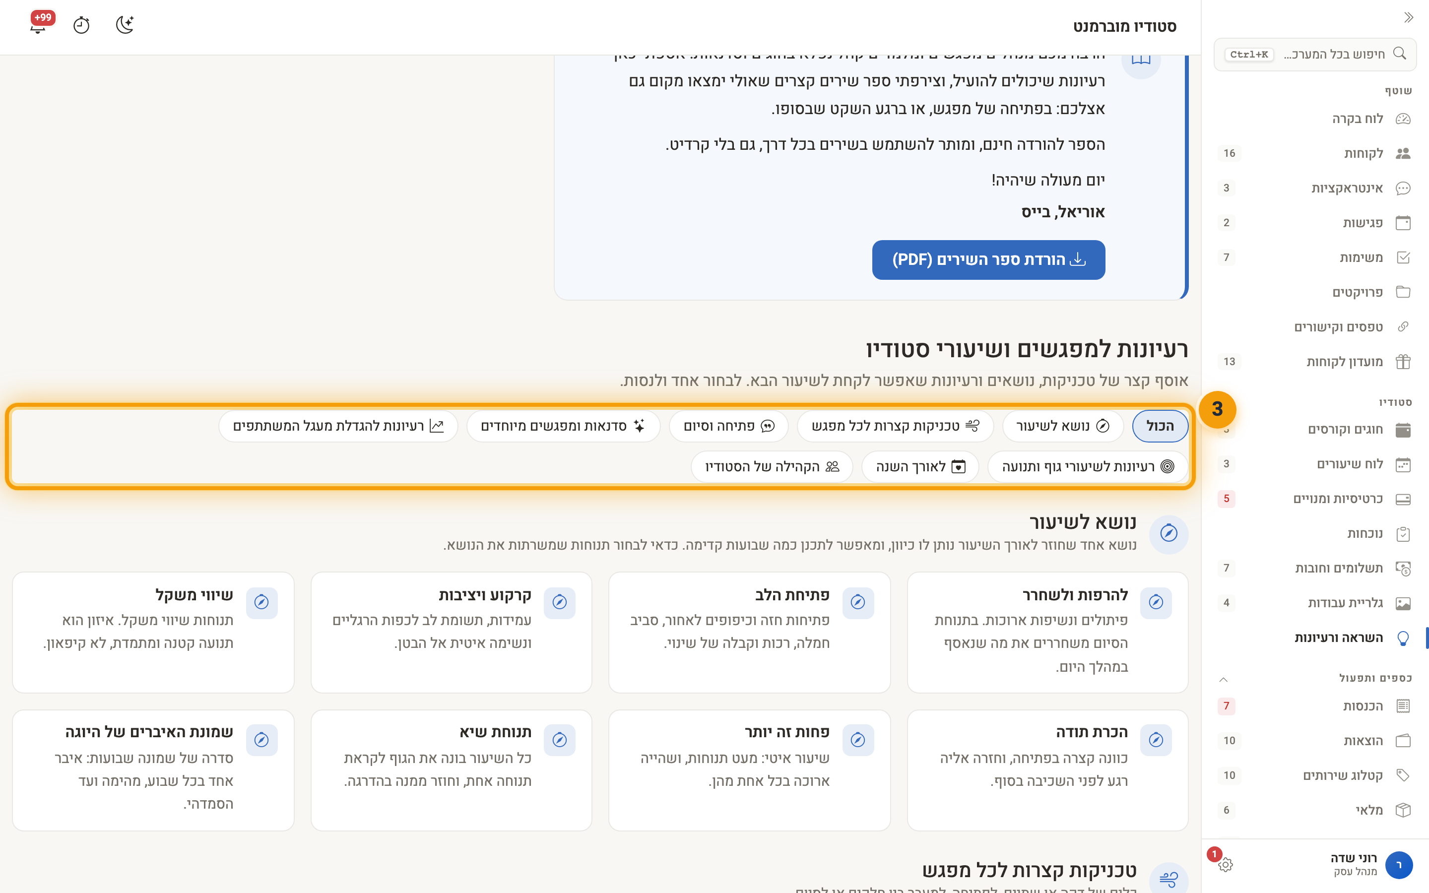Filter by רעיונות לשיעורי גוף ותנועה
This screenshot has height=893, width=1429.
point(1088,466)
